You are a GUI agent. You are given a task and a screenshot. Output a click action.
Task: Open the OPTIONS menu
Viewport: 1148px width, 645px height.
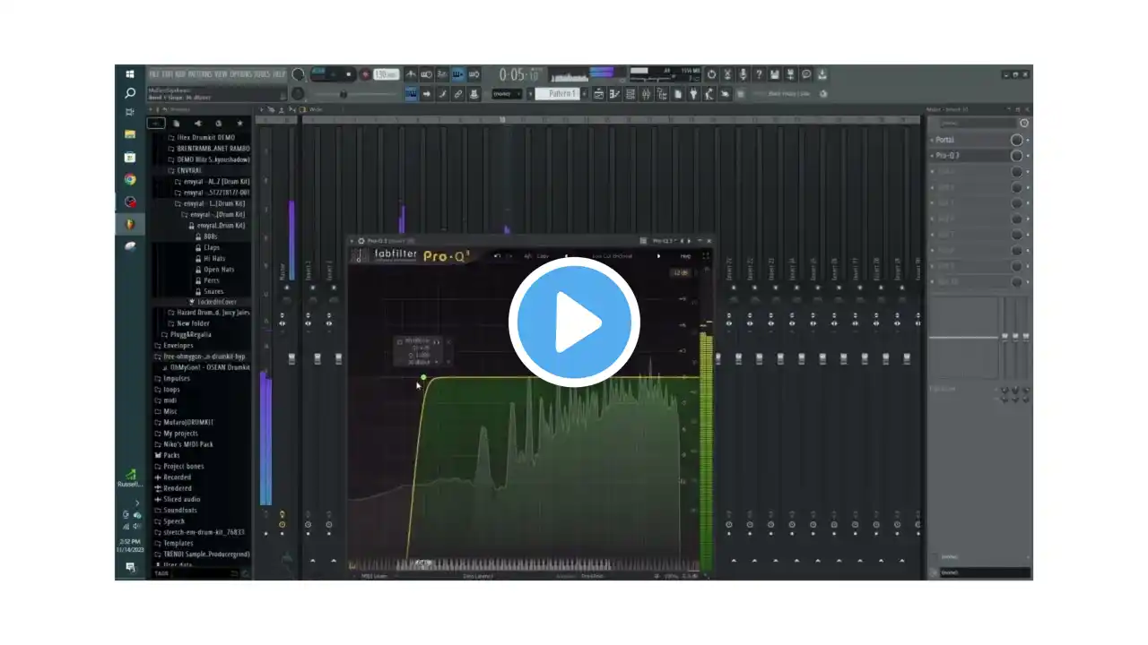tap(240, 74)
